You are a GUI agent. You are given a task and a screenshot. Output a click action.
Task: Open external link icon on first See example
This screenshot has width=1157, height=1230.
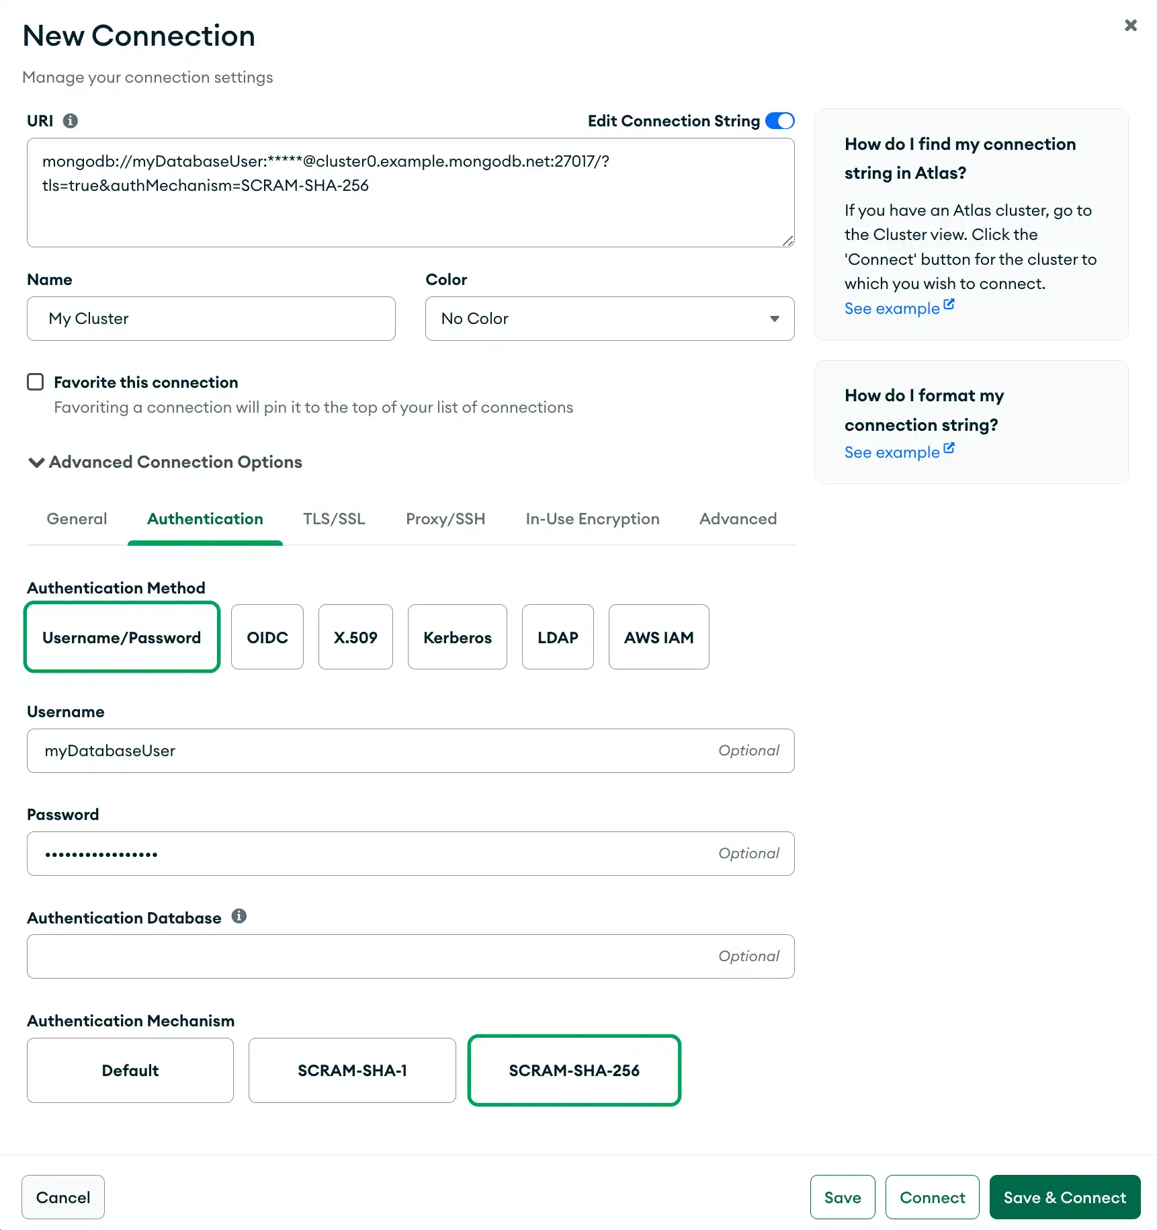pos(949,304)
